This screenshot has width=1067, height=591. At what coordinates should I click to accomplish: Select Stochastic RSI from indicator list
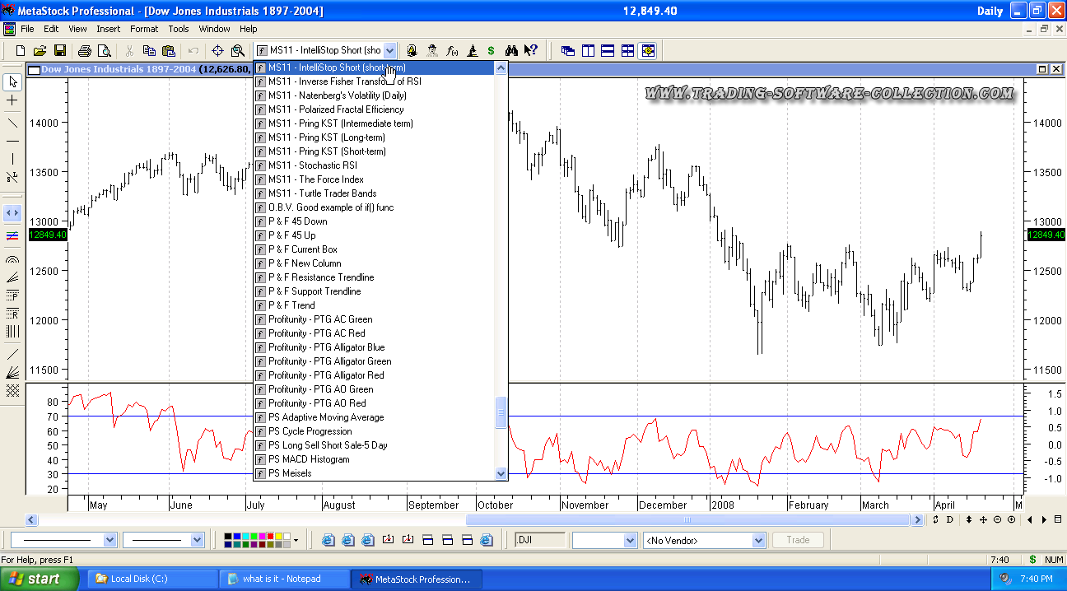pyautogui.click(x=312, y=165)
